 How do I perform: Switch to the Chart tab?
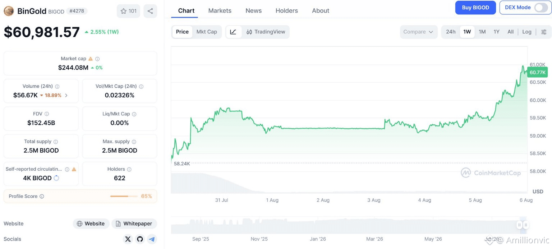coord(186,11)
